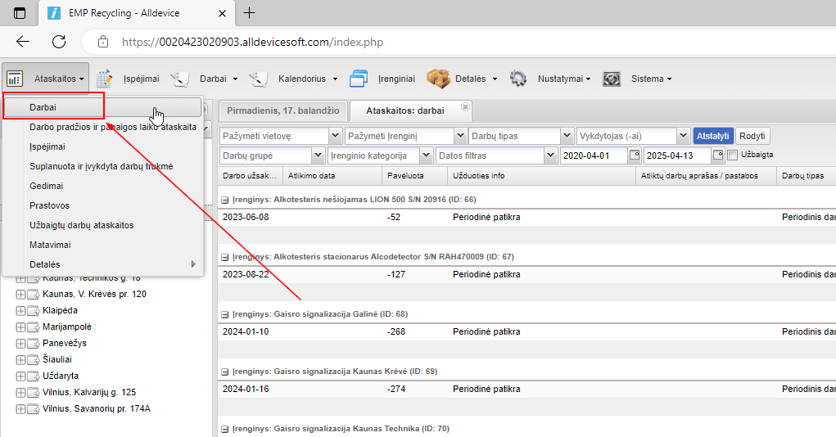This screenshot has height=437, width=836.
Task: Toggle the Užbaigta checkbox
Action: [733, 155]
